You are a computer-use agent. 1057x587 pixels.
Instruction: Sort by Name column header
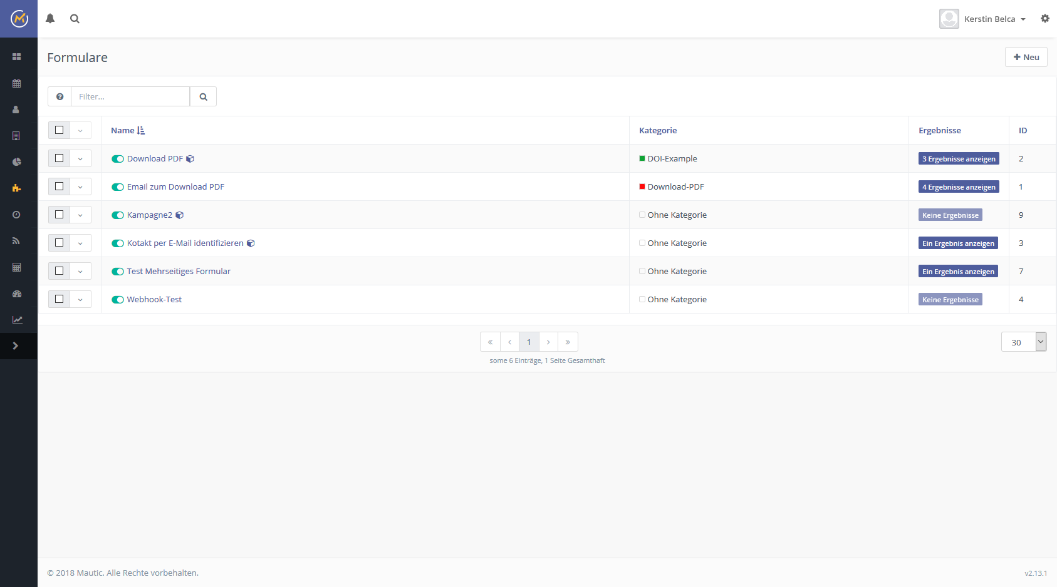pyautogui.click(x=123, y=130)
